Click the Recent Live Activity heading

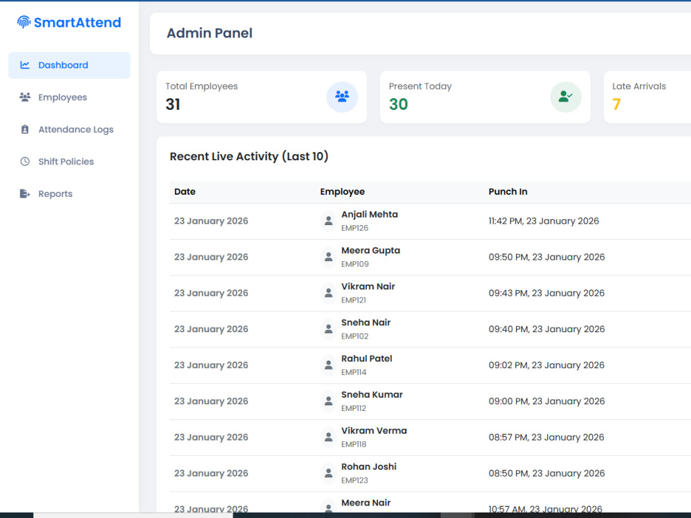(x=249, y=156)
